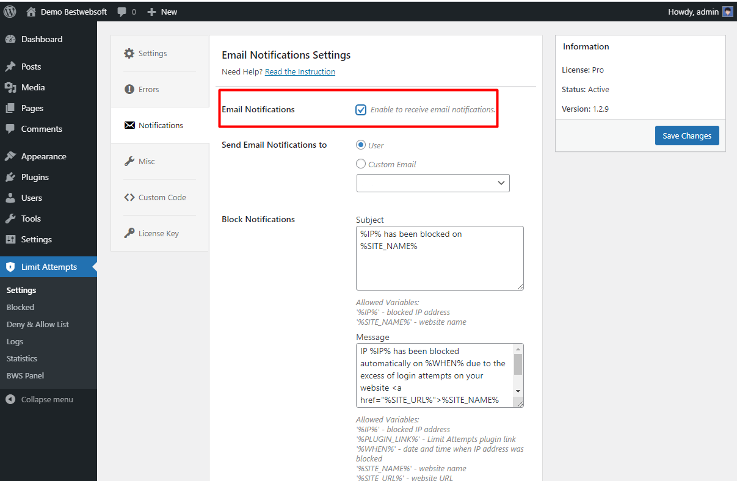Click the Tools wrench icon in sidebar
The image size is (737, 481).
[10, 219]
